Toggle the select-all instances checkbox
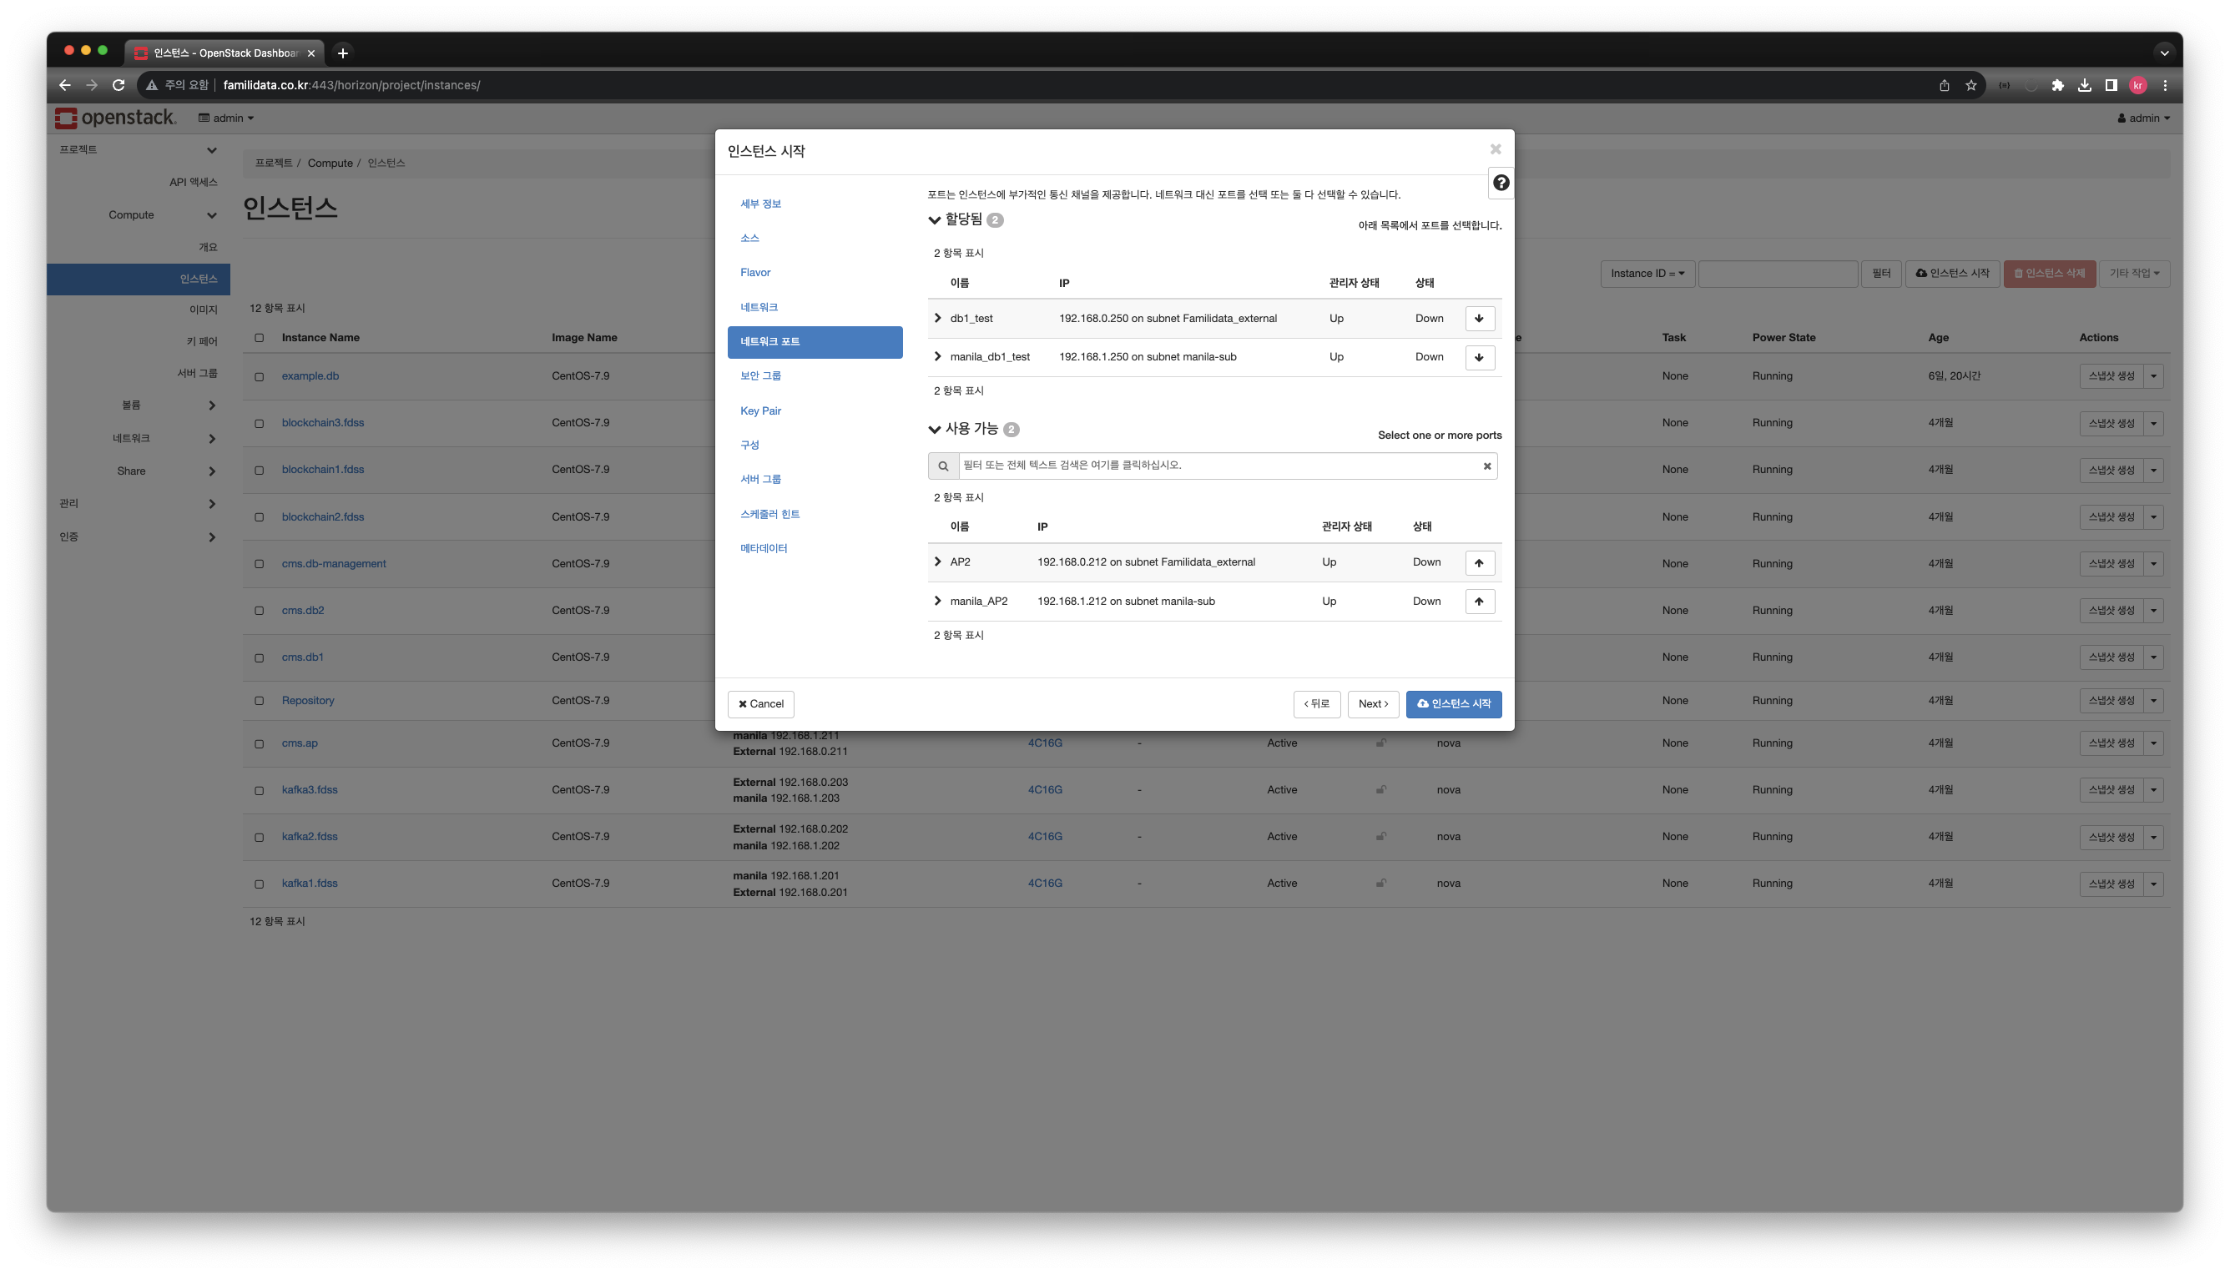 click(259, 338)
